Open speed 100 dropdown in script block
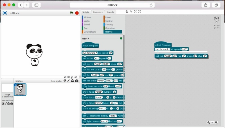 click(x=184, y=49)
